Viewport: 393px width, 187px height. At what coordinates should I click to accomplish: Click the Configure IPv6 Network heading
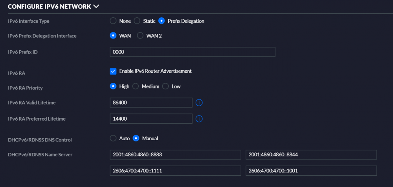50,7
